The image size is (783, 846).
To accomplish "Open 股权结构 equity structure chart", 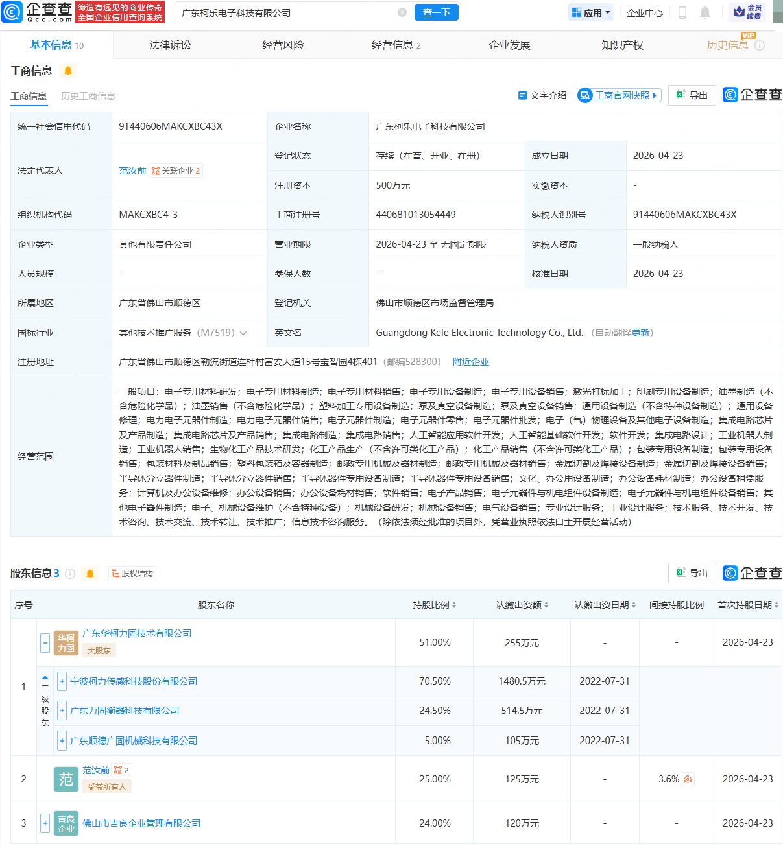I will point(132,574).
